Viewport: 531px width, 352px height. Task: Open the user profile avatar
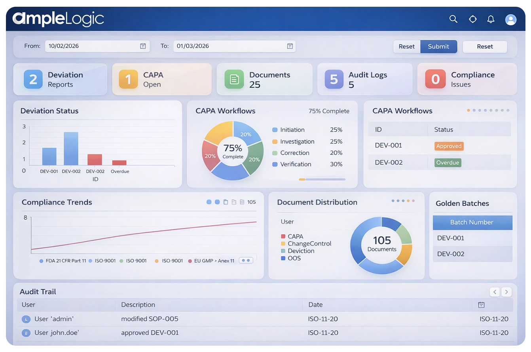click(511, 19)
